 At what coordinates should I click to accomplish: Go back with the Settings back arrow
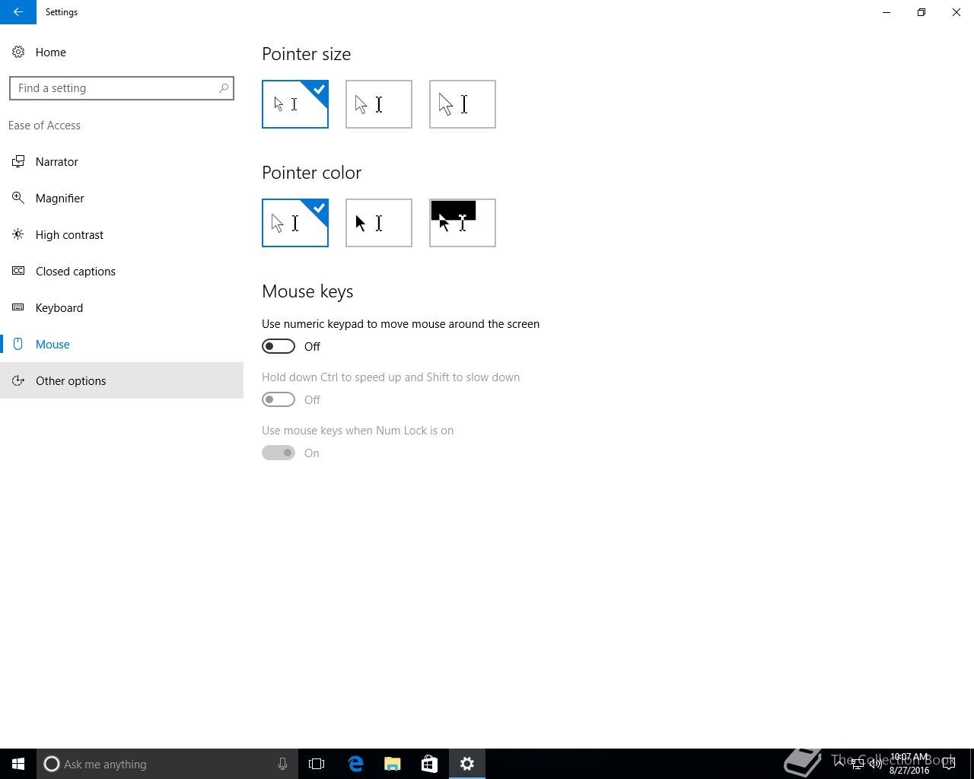pos(18,12)
